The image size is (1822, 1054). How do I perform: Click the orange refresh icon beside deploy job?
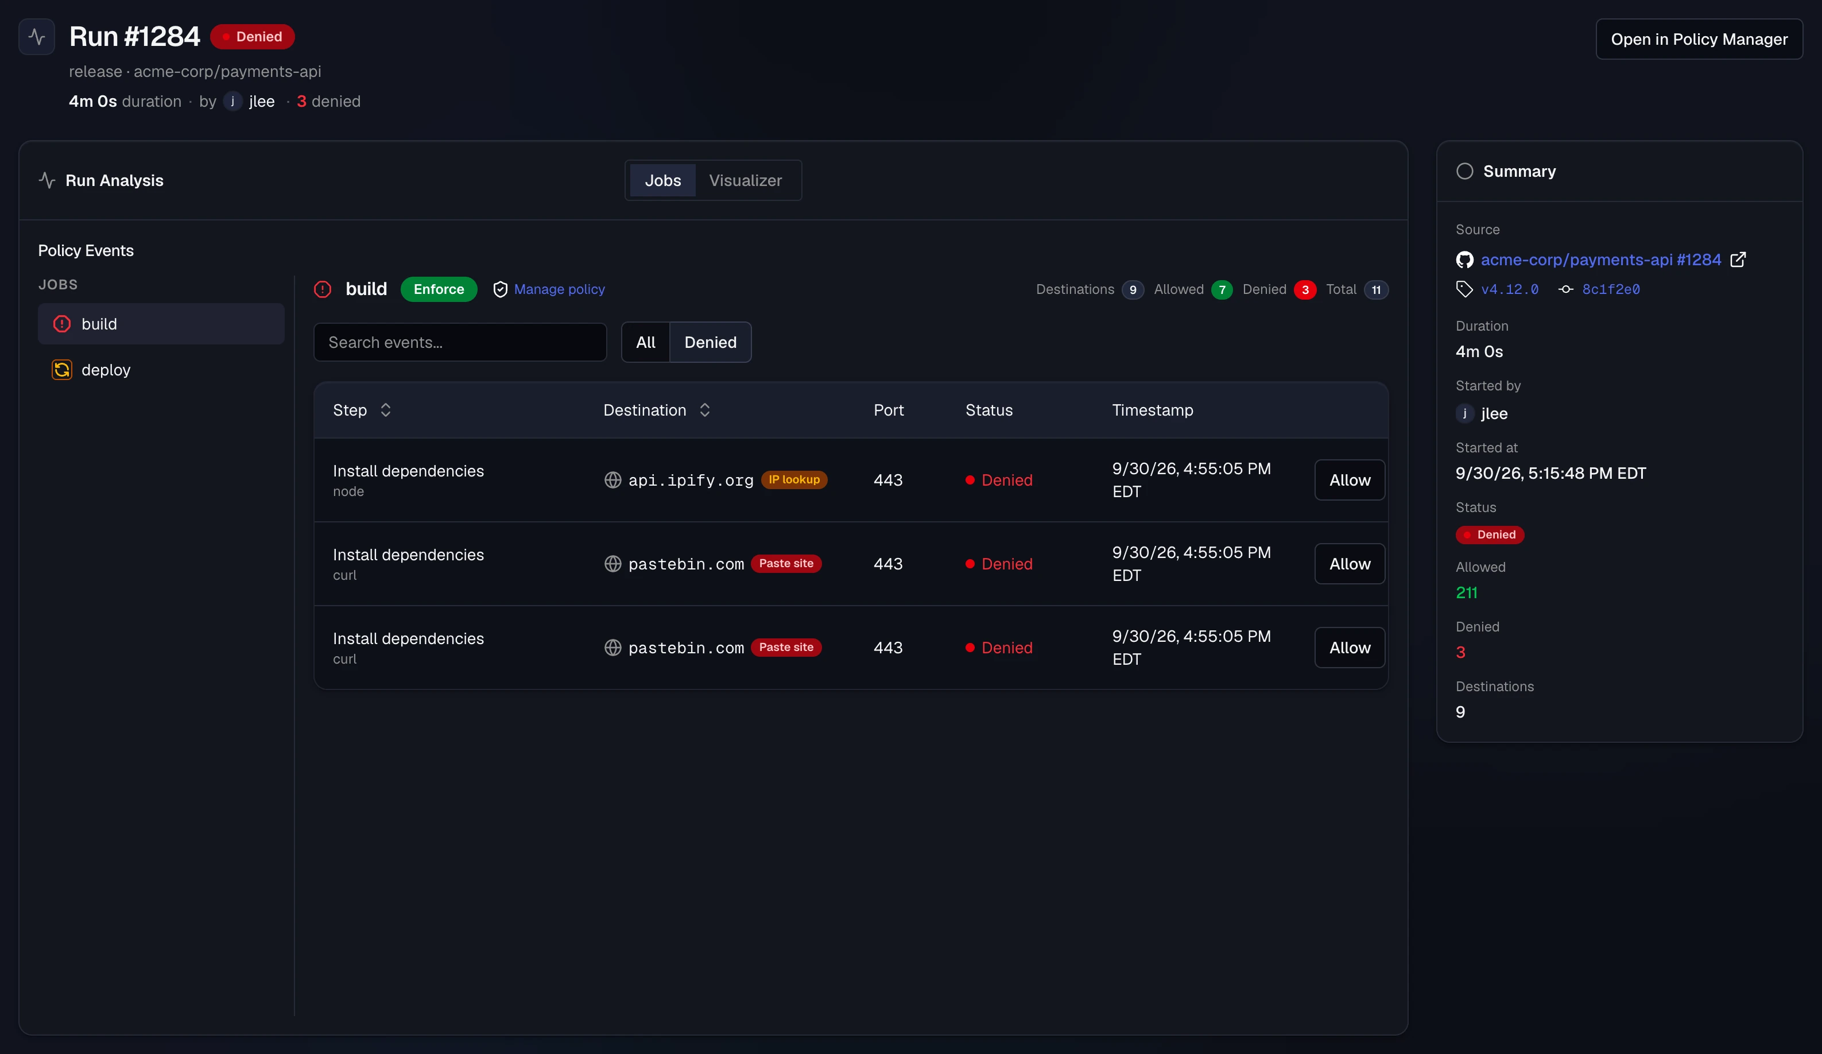[x=62, y=369]
